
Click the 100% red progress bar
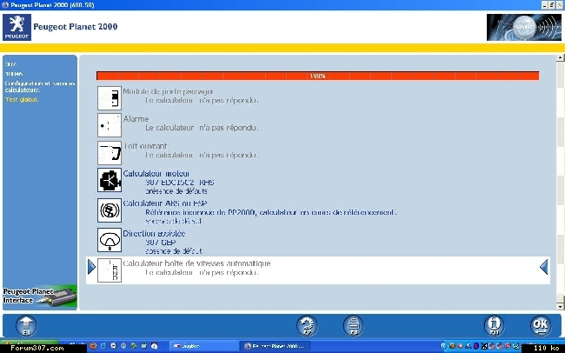tap(317, 76)
